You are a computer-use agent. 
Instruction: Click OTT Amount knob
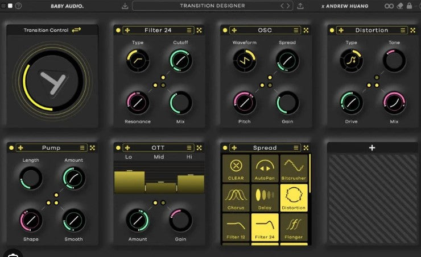(x=138, y=220)
